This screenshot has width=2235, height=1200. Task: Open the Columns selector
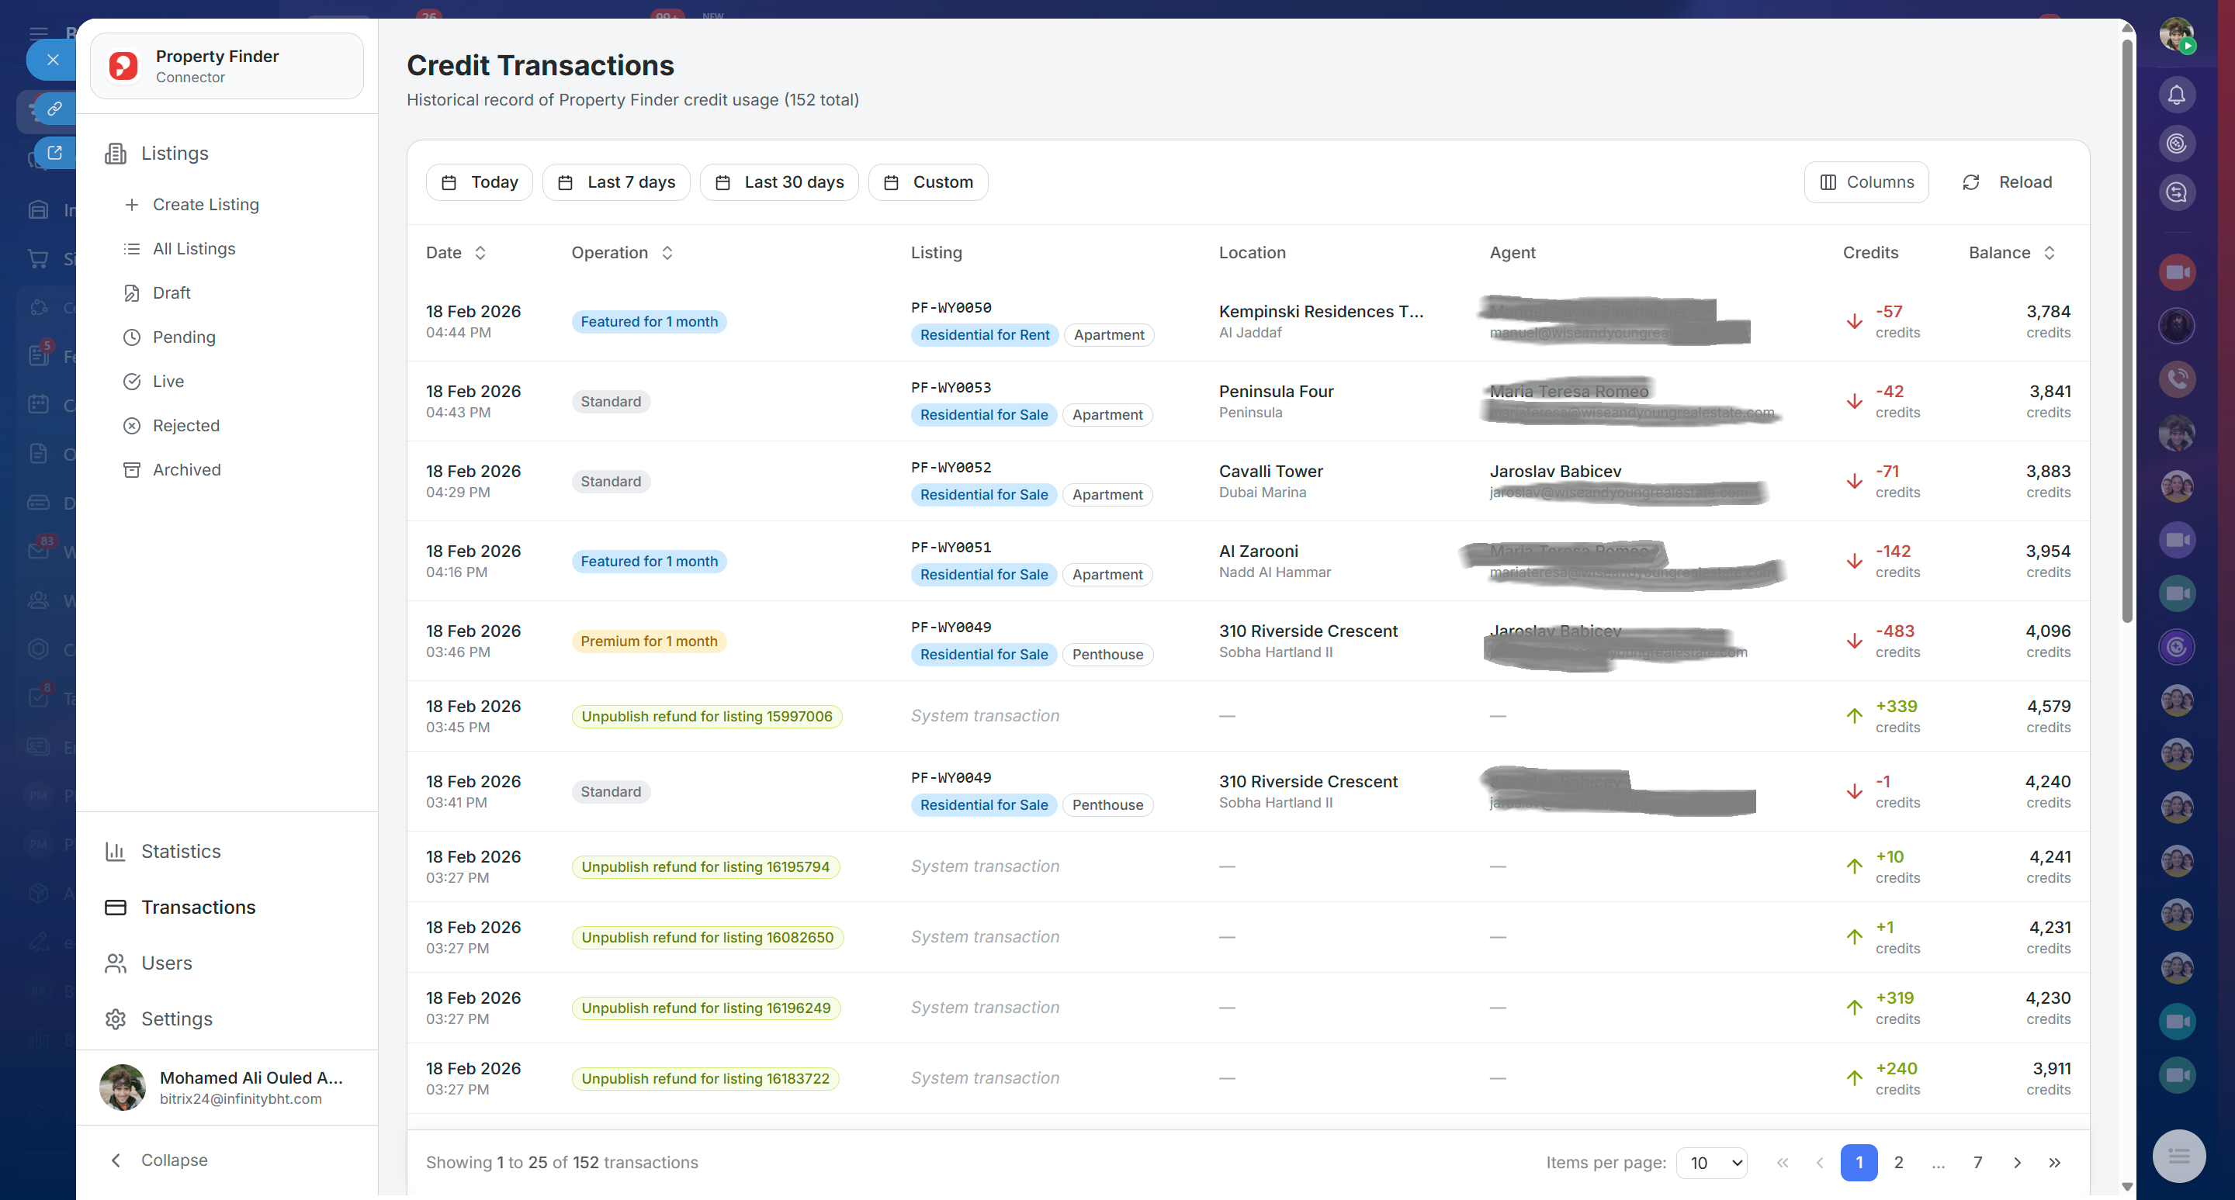pyautogui.click(x=1866, y=182)
